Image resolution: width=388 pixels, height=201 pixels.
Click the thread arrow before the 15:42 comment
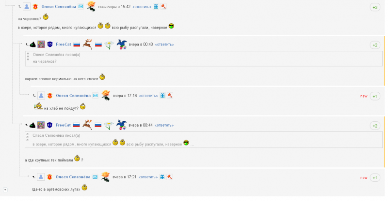click(x=19, y=7)
